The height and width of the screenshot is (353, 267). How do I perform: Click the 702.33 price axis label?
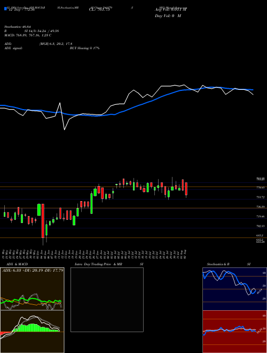tap(260, 226)
